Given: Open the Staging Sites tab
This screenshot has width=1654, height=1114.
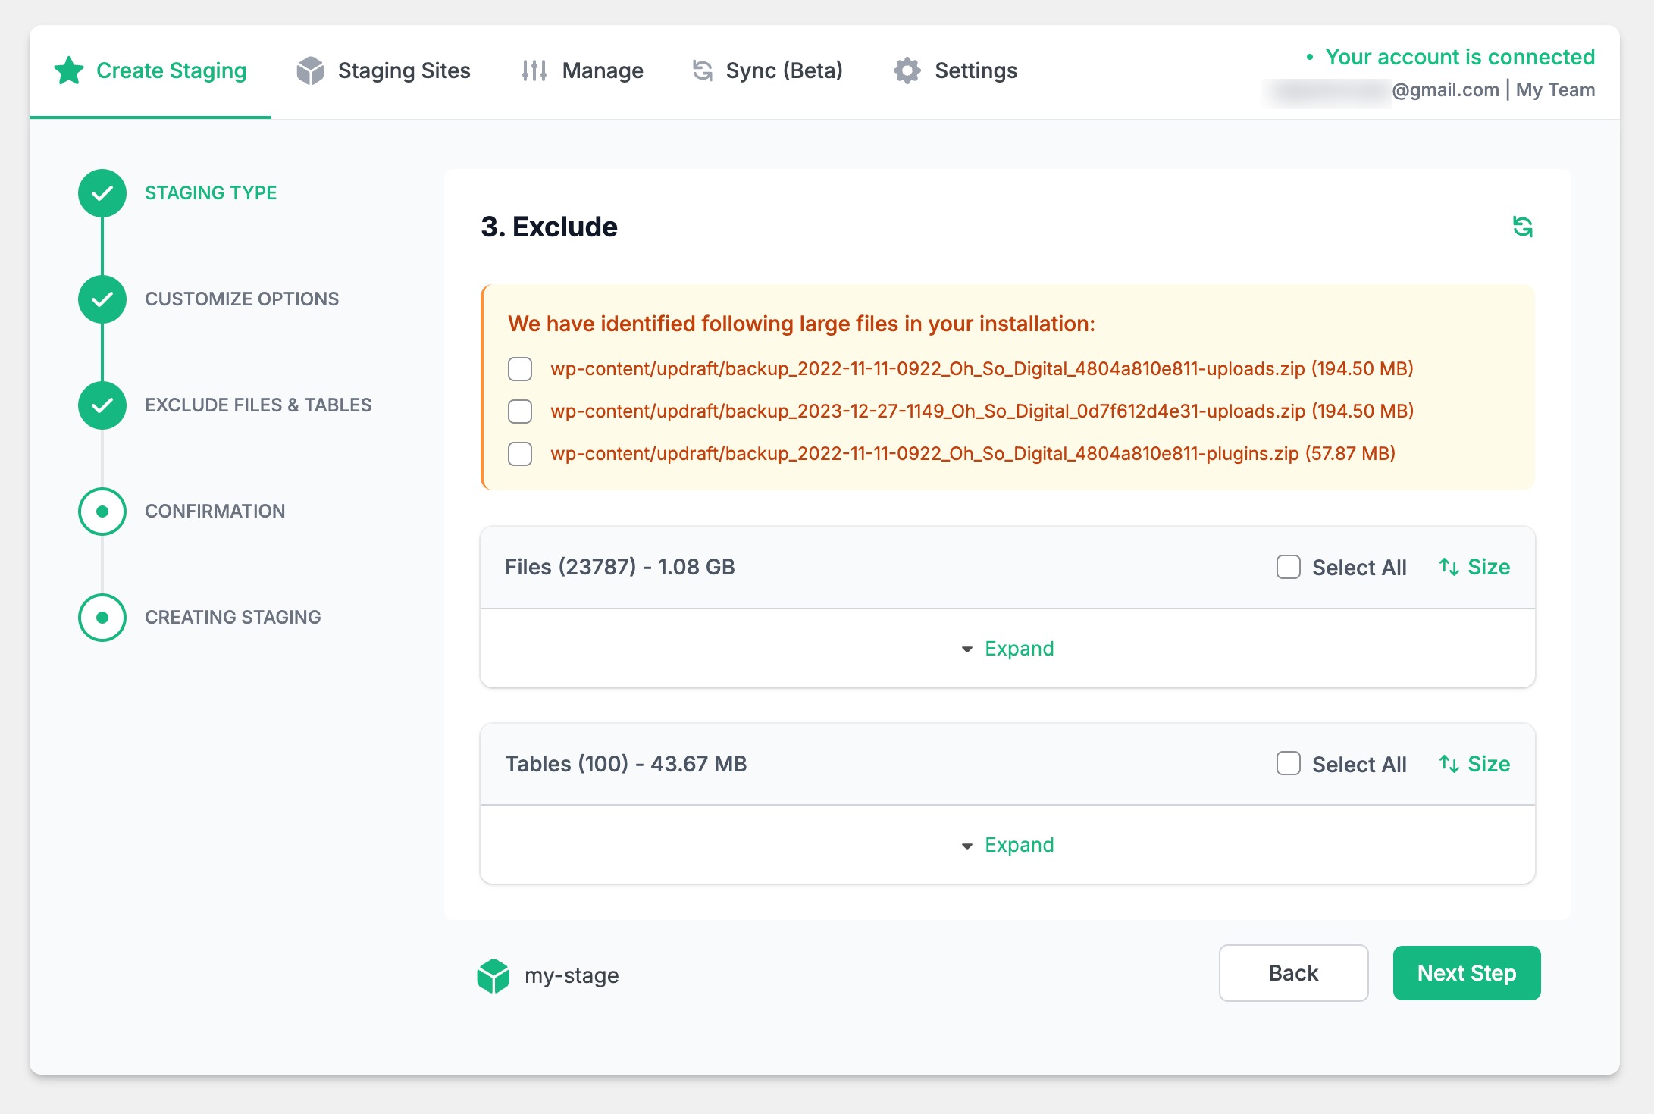Looking at the screenshot, I should click(384, 70).
